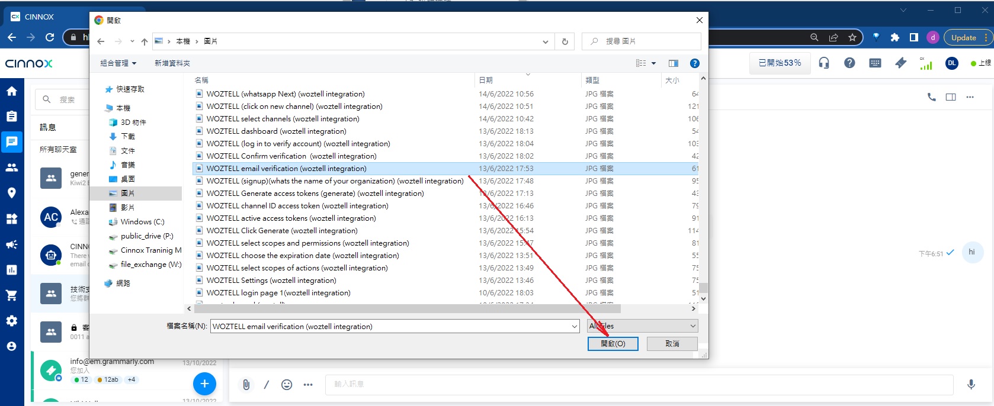Click the 取消 cancel button

(672, 344)
